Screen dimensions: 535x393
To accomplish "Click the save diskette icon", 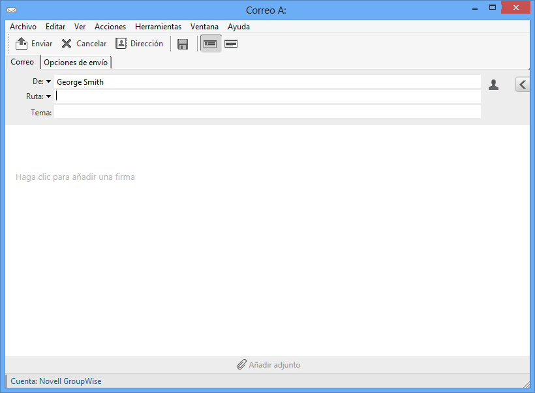I will [183, 44].
